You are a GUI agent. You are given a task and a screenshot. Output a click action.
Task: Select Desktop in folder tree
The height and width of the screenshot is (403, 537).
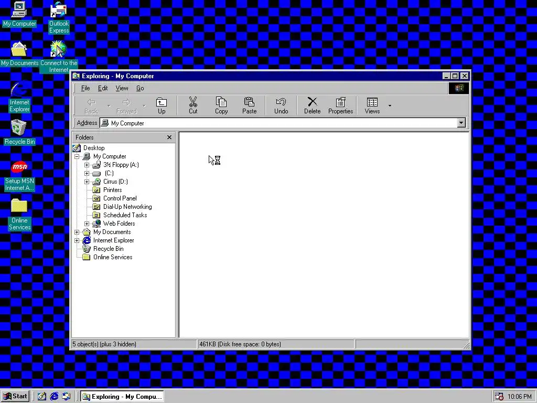pyautogui.click(x=94, y=148)
